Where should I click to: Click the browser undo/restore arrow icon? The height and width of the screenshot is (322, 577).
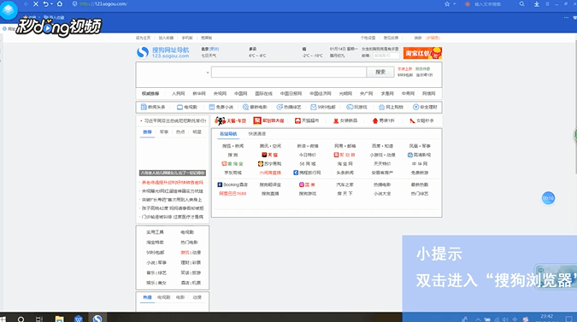(x=45, y=4)
